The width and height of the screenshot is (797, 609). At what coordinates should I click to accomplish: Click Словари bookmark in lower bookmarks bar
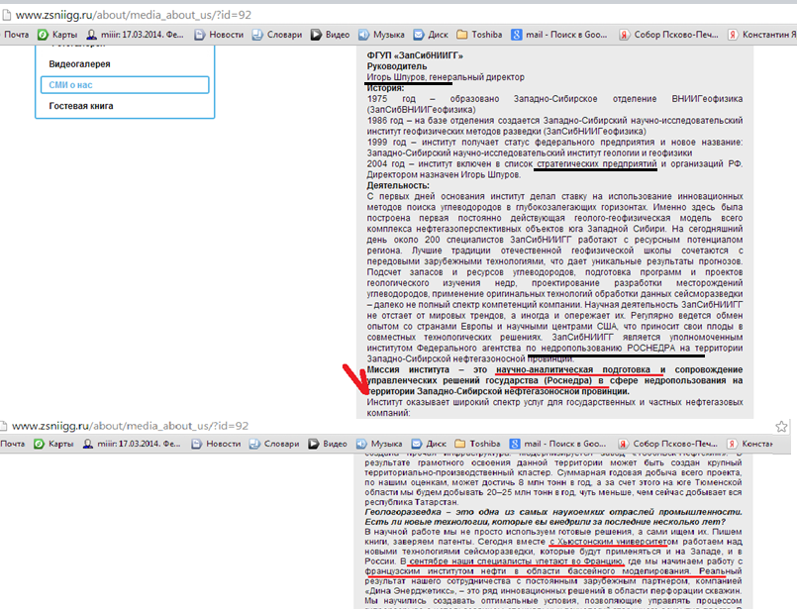[274, 444]
